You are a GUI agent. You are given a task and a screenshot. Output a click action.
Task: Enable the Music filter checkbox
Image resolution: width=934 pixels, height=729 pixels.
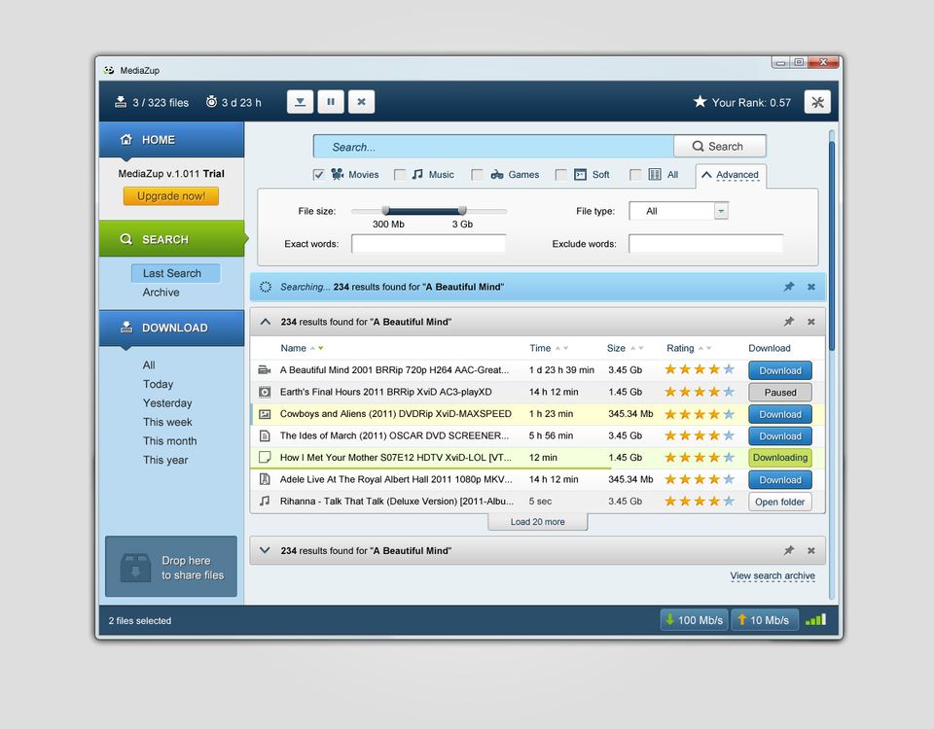click(x=400, y=174)
